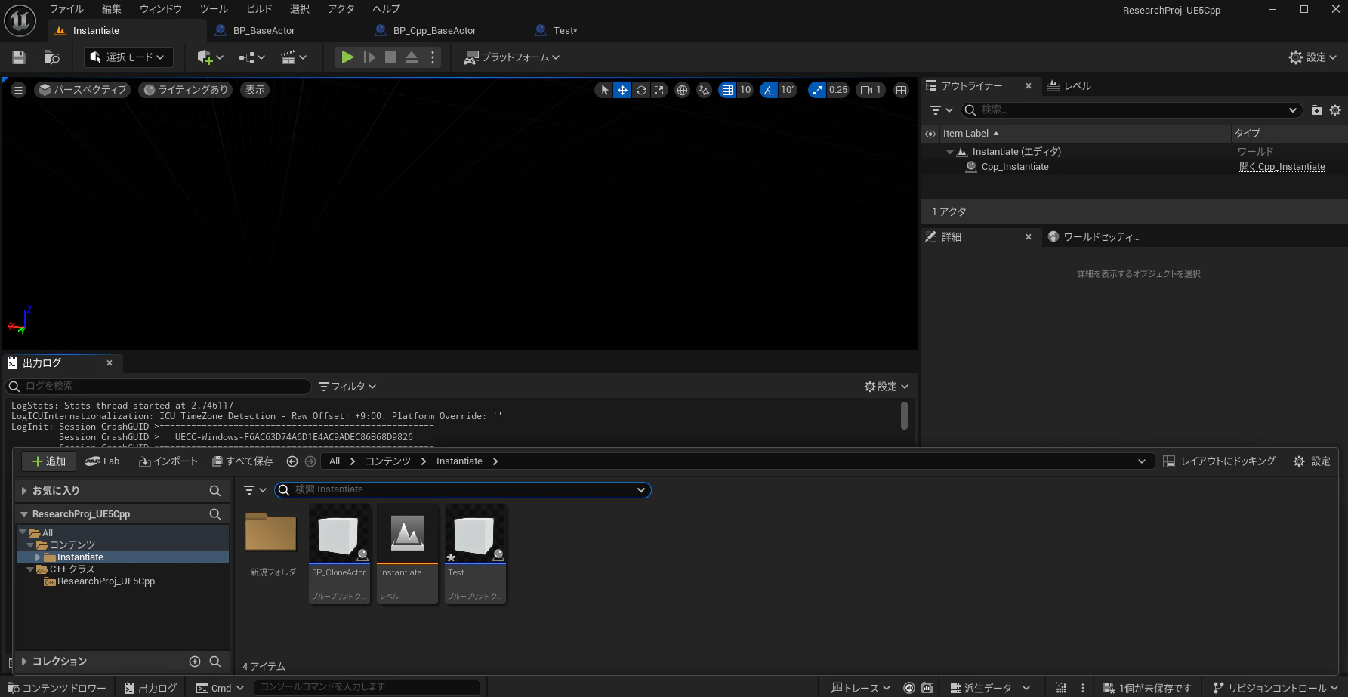Screen dimensions: 1348x697
Task: Open content browse icon beside save
Action: (x=52, y=57)
